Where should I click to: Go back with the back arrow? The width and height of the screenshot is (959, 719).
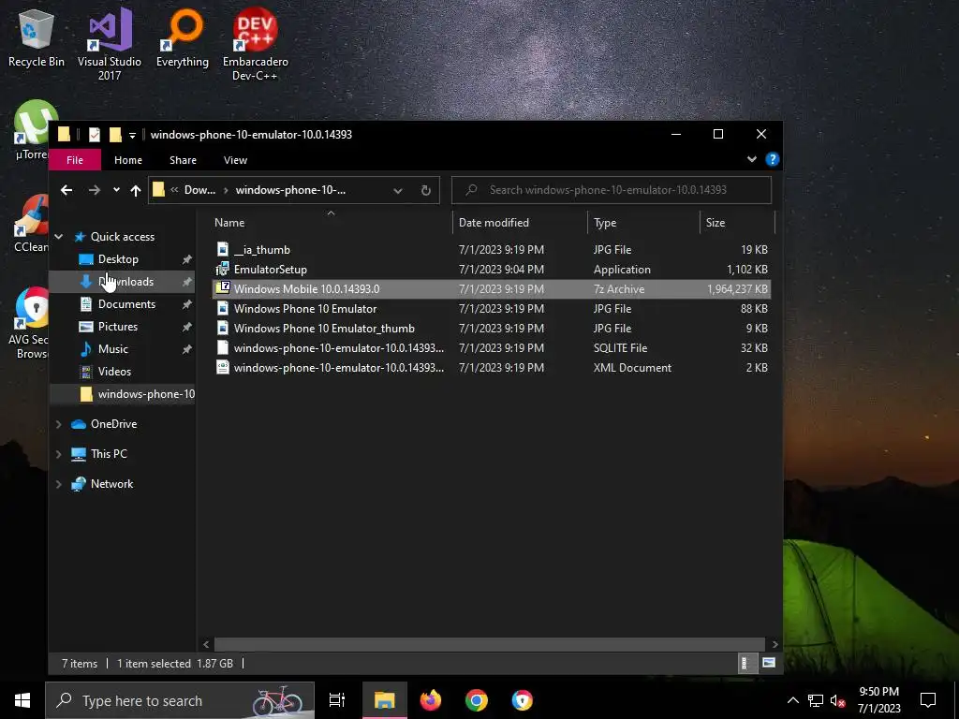click(66, 190)
